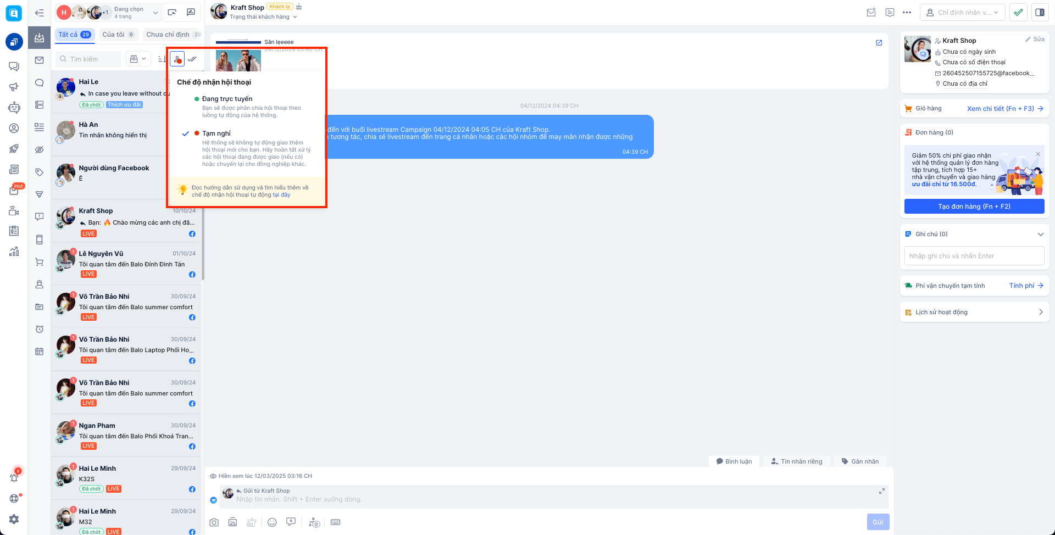Open the Trạng thái khách hàng dropdown
This screenshot has height=535, width=1055.
coord(264,17)
